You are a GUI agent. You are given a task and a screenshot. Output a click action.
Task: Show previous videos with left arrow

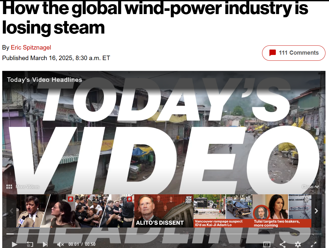point(12,211)
